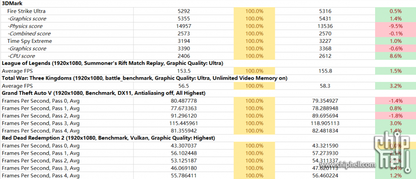Select the 'Red Dead Redemption 2' section header
This screenshot has width=416, height=179.
tap(108, 138)
